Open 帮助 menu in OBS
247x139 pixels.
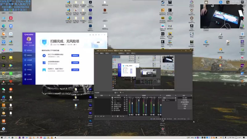click(x=133, y=53)
